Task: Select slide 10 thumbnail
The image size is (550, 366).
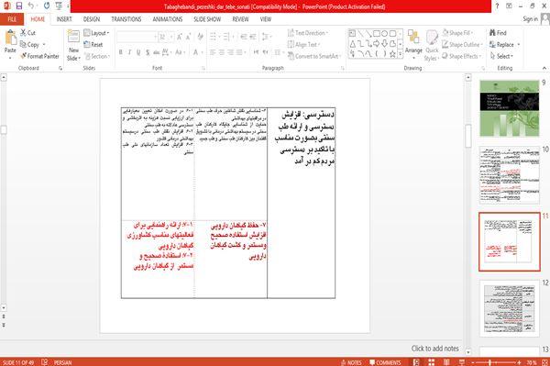Action: point(510,175)
